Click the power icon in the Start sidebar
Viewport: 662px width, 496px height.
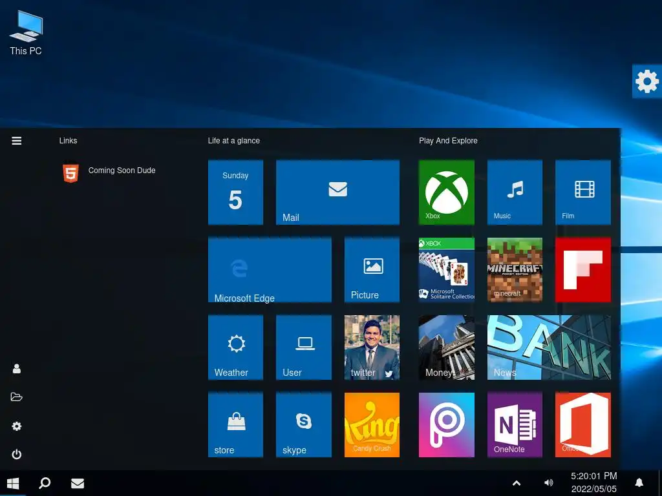tap(16, 454)
